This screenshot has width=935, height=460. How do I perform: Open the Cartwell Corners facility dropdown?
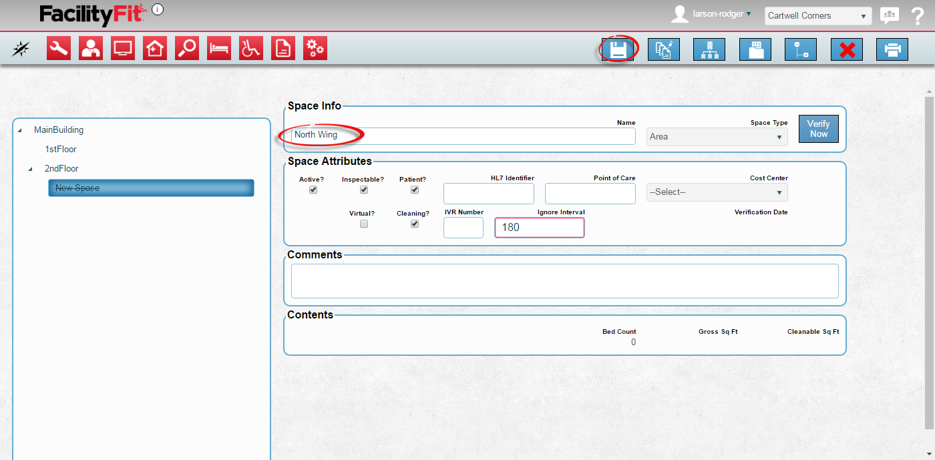point(817,16)
